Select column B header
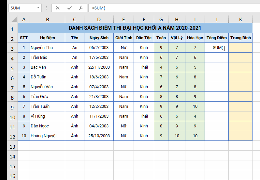This screenshot has width=260, height=180. click(x=48, y=20)
